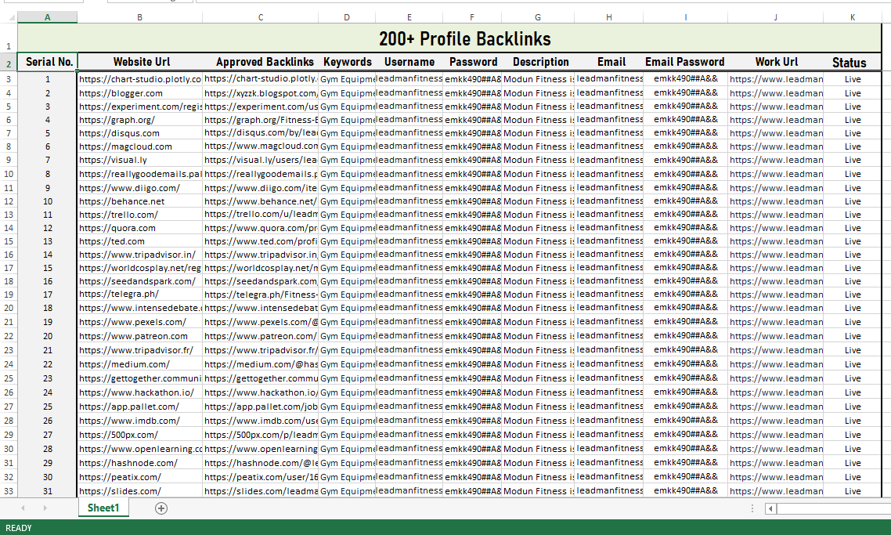The height and width of the screenshot is (535, 891).
Task: Select row 10 header
Action: pyautogui.click(x=9, y=174)
